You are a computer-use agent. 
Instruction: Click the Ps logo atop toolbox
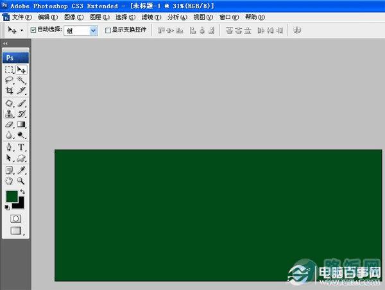(x=15, y=58)
